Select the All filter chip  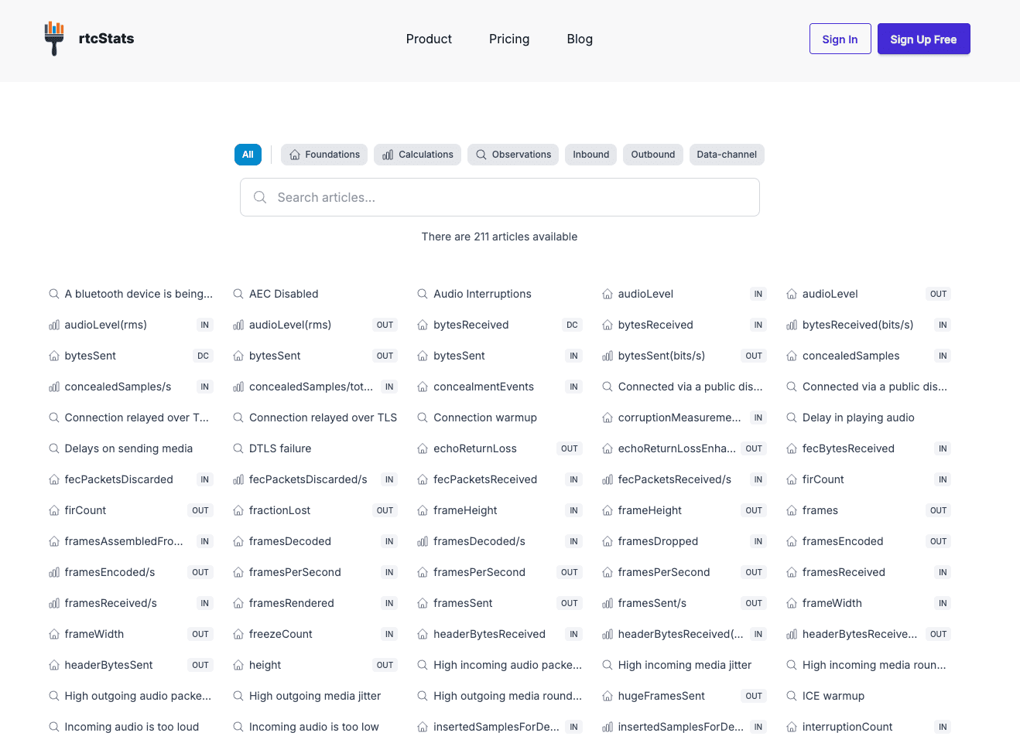point(248,155)
